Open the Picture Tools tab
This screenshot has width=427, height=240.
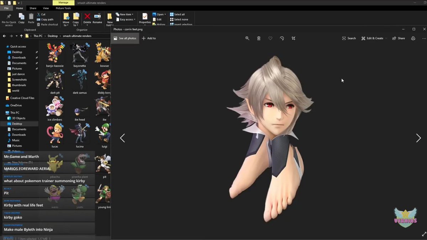pyautogui.click(x=63, y=8)
